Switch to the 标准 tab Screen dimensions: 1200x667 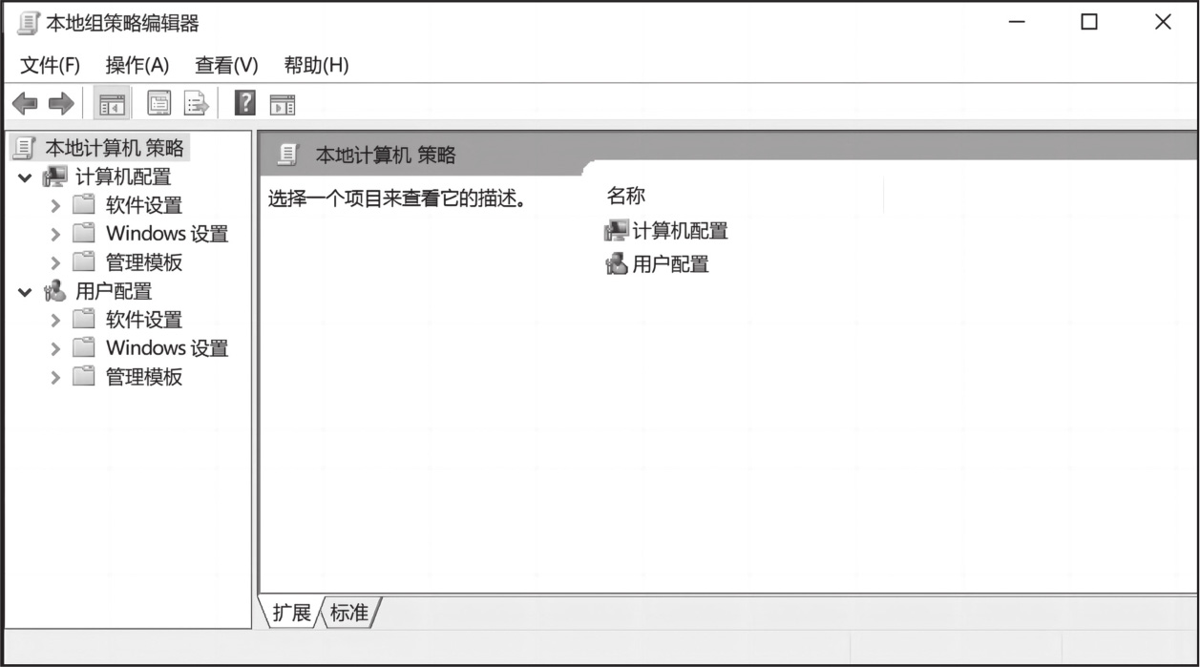[x=349, y=613]
